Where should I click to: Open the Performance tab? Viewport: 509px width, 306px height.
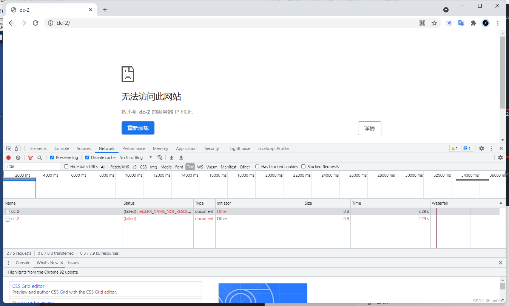pyautogui.click(x=134, y=148)
